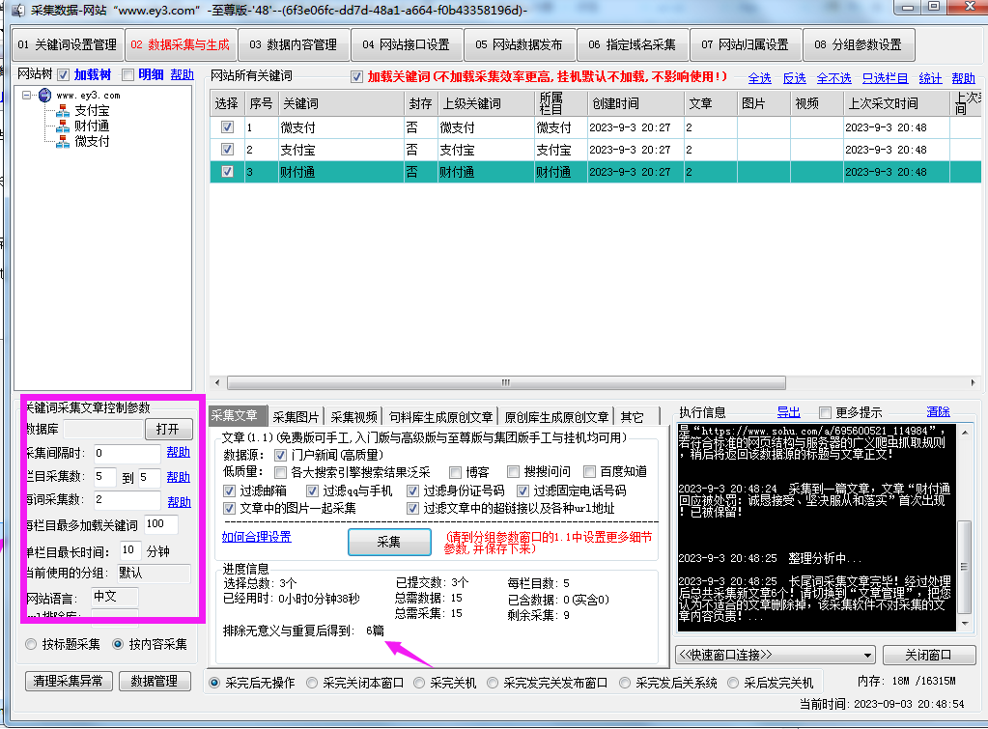Click the 只选栏目 link
The height and width of the screenshot is (729, 988).
(x=886, y=78)
